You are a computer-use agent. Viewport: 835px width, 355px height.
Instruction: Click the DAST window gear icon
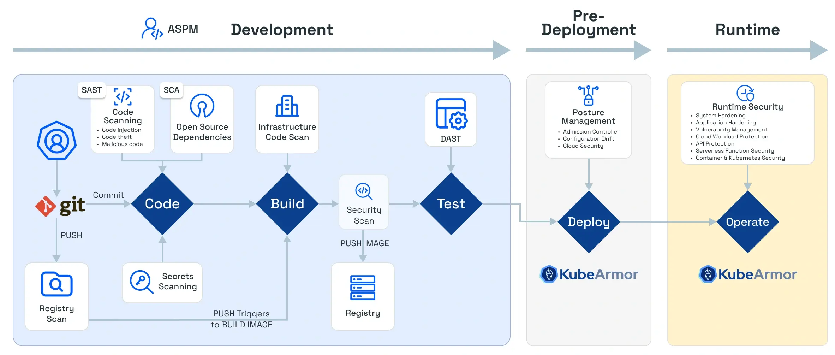(x=451, y=114)
